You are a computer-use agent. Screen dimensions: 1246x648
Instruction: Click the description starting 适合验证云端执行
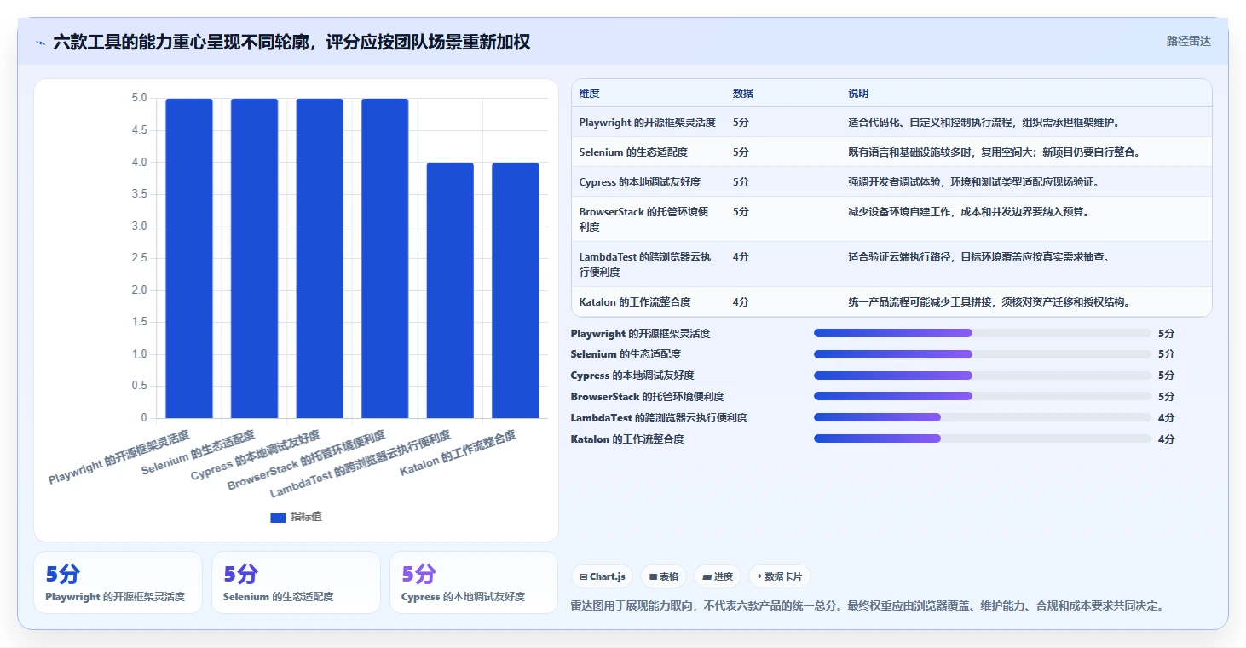click(979, 257)
